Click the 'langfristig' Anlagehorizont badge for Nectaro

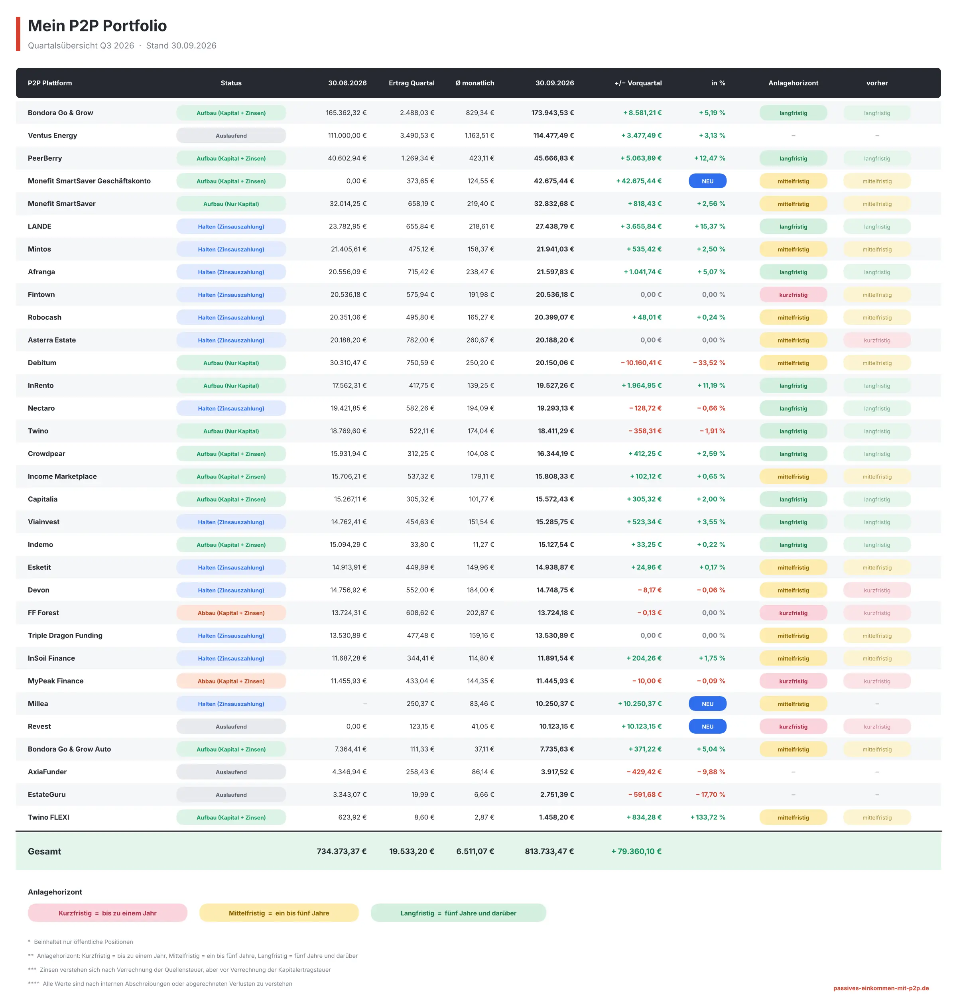[x=793, y=409]
